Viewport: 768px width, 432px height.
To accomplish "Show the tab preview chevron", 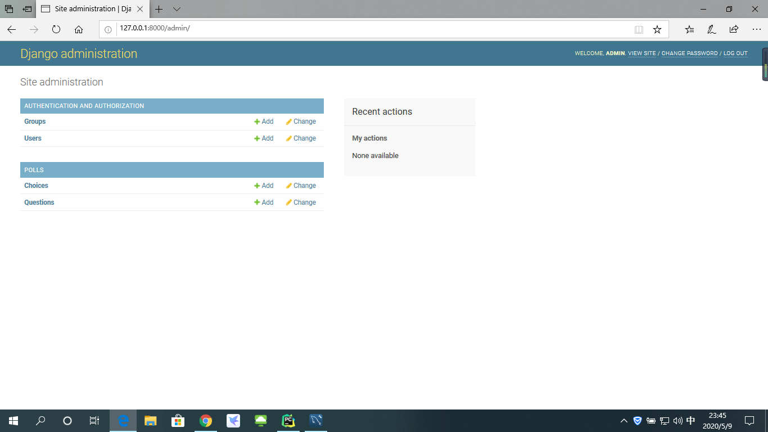I will [177, 9].
